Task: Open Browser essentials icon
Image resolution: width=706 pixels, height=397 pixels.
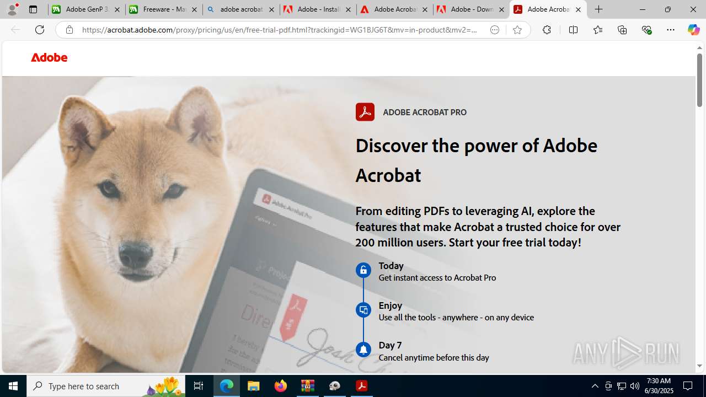Action: 646,30
